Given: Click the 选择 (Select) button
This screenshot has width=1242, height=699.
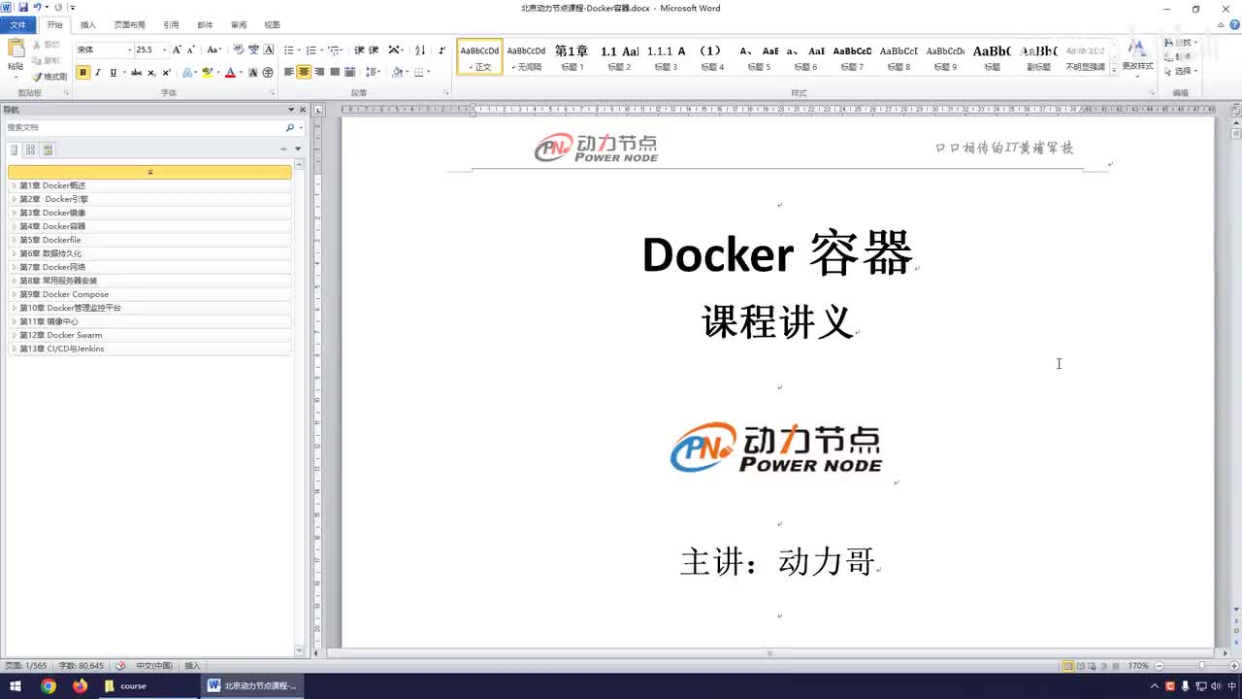Looking at the screenshot, I should click(1181, 71).
